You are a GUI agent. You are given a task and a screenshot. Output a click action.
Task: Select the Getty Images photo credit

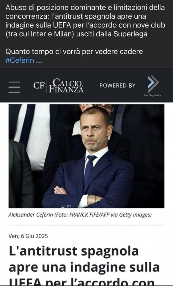pos(135,215)
